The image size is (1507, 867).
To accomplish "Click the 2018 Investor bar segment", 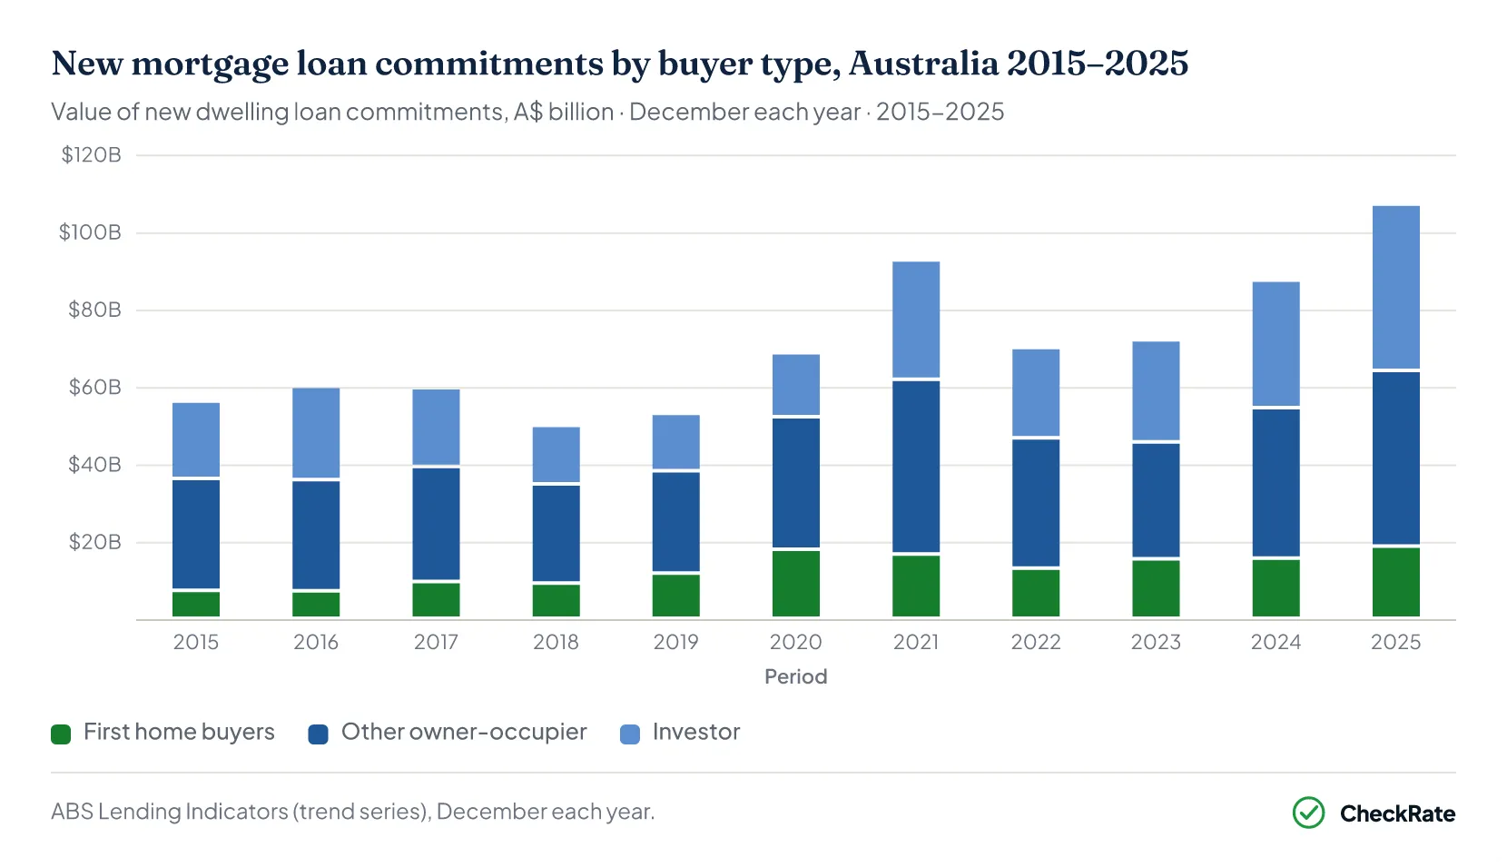I will [x=556, y=454].
